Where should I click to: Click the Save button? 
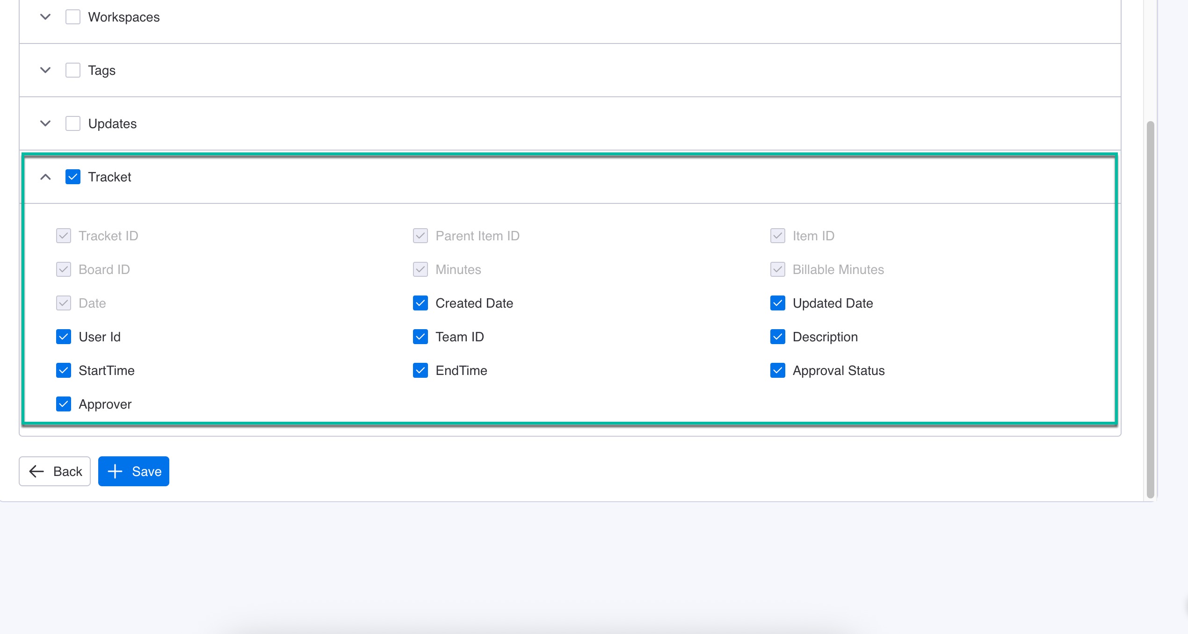(x=134, y=471)
